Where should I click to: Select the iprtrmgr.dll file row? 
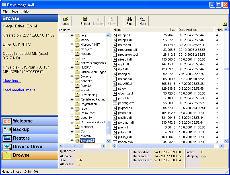click(168, 137)
